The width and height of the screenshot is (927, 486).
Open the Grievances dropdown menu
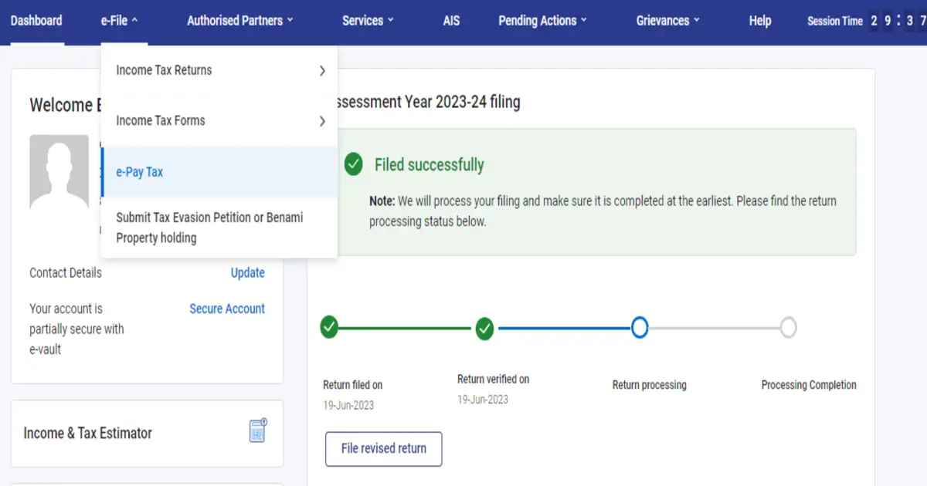[x=667, y=21]
